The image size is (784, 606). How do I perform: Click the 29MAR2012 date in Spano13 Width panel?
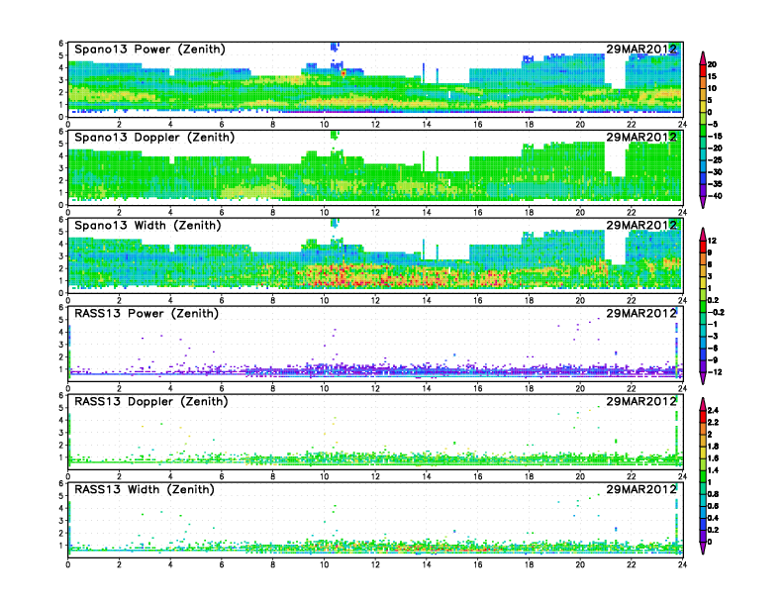click(x=641, y=225)
